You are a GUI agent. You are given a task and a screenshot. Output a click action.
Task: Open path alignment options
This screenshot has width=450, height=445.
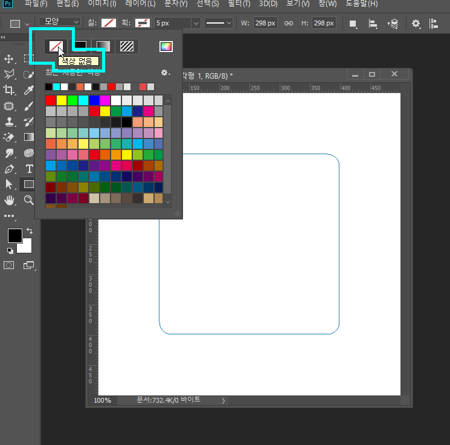[x=373, y=24]
